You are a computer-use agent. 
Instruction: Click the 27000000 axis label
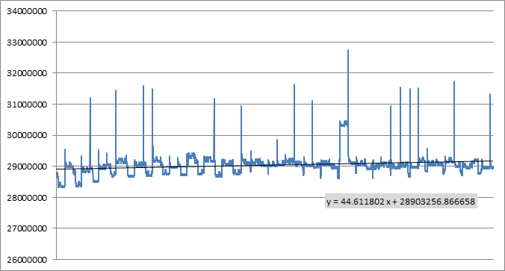27,228
